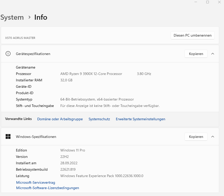Click the AMD Ryzen 9 3900X processor text
The image size is (224, 196).
pyautogui.click(x=91, y=74)
